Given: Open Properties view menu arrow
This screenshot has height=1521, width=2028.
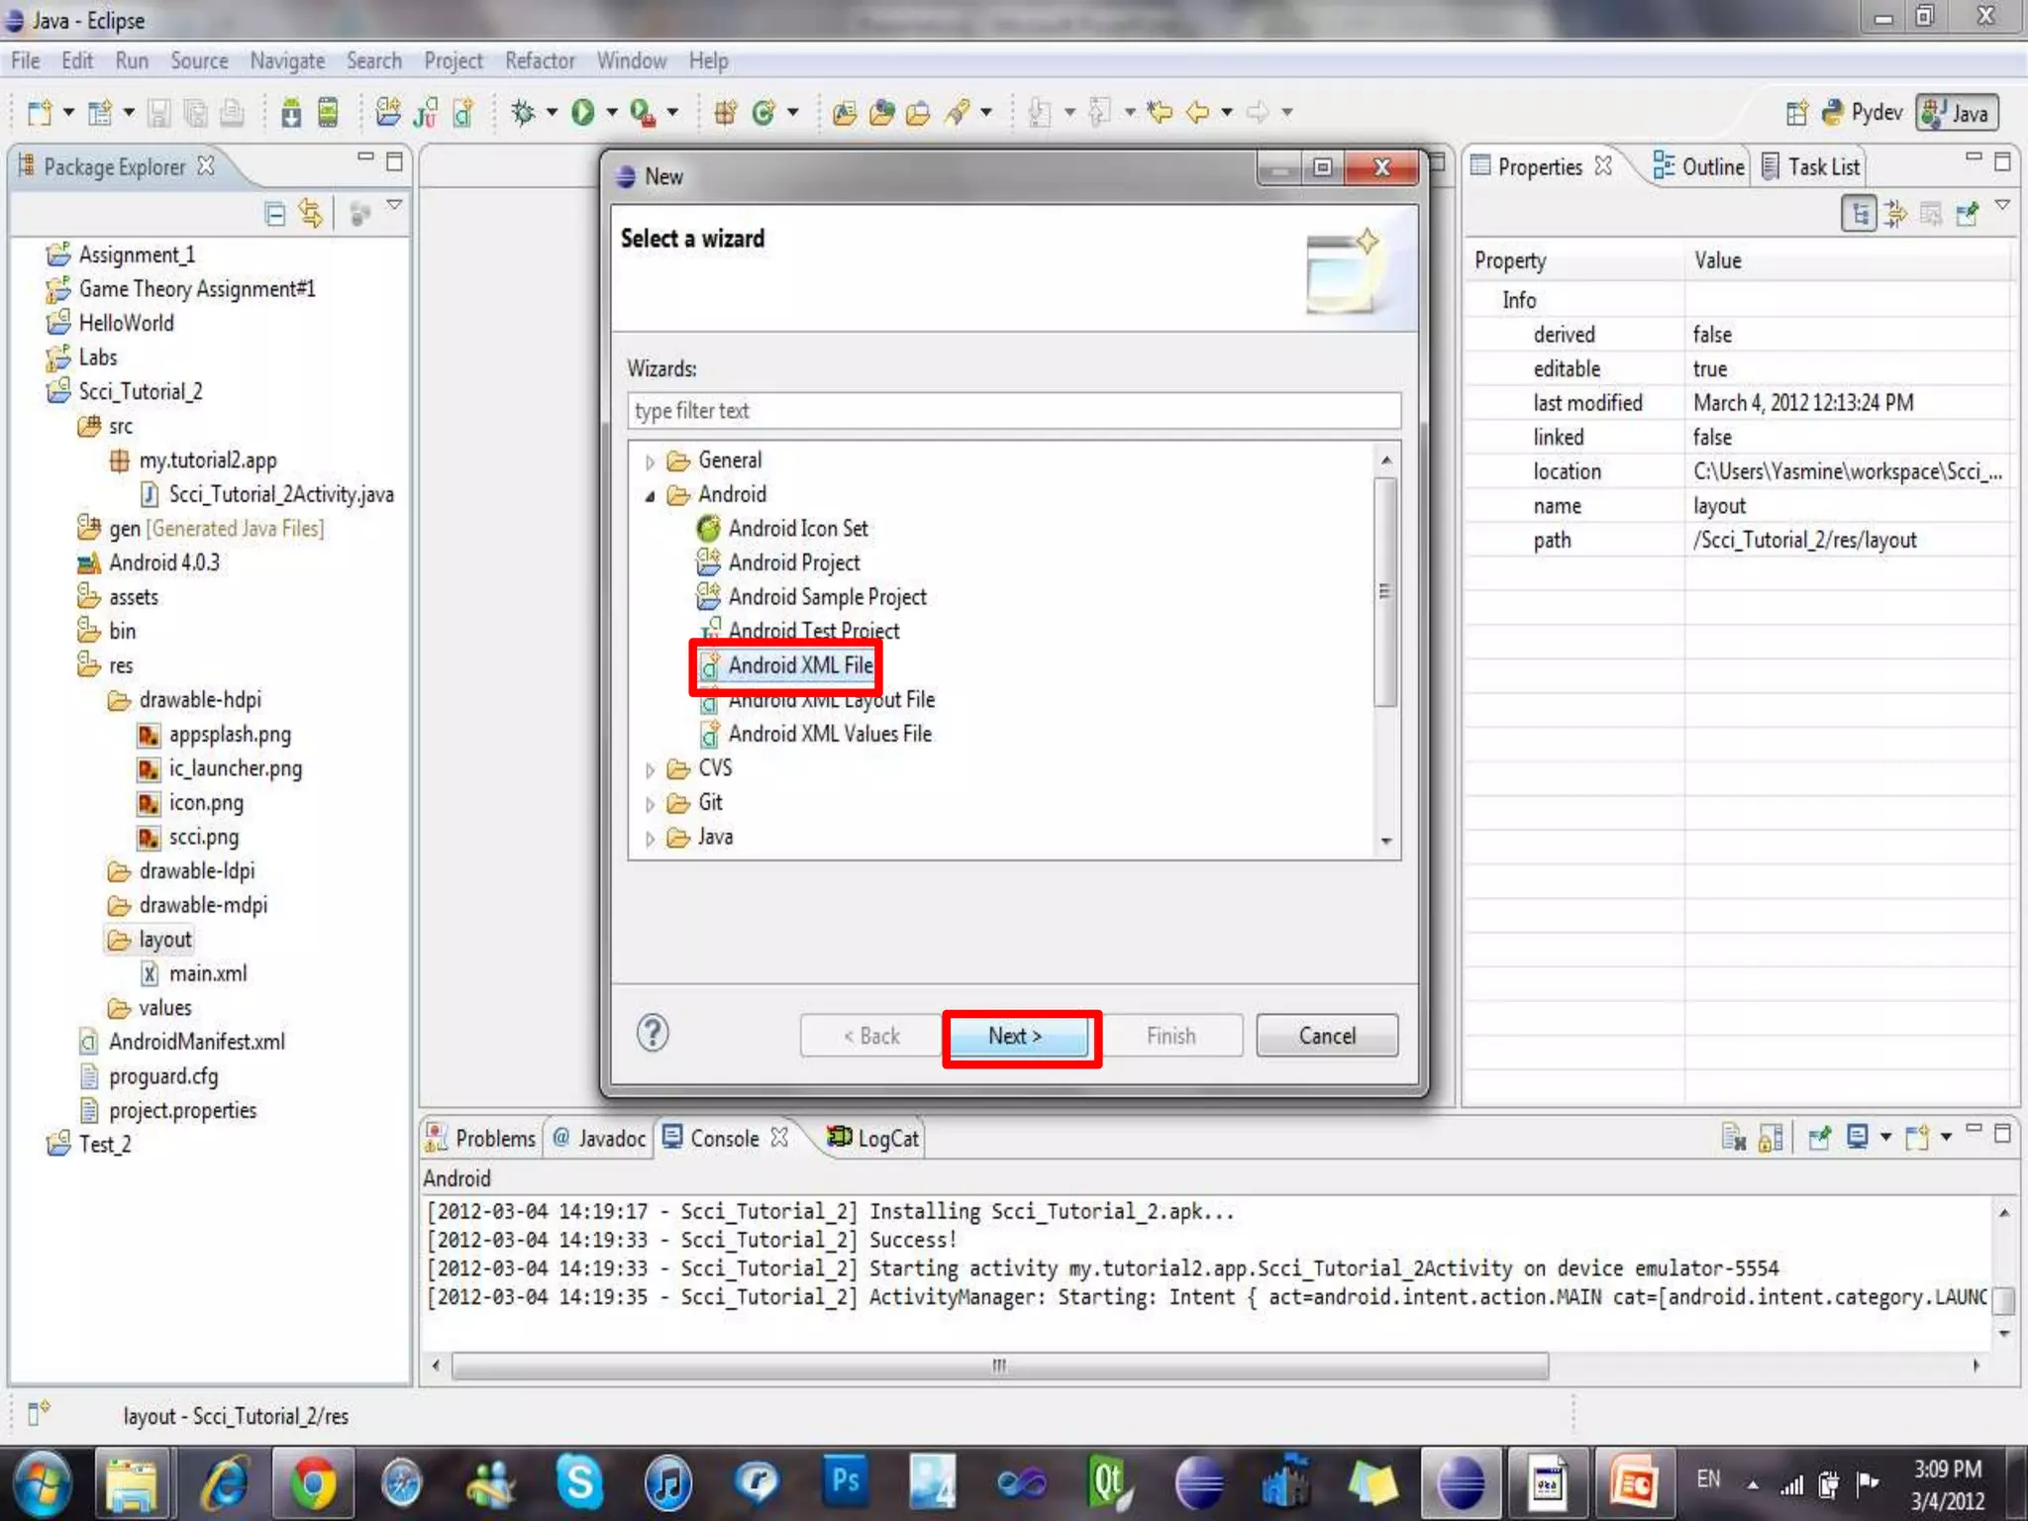Looking at the screenshot, I should click(x=2002, y=206).
